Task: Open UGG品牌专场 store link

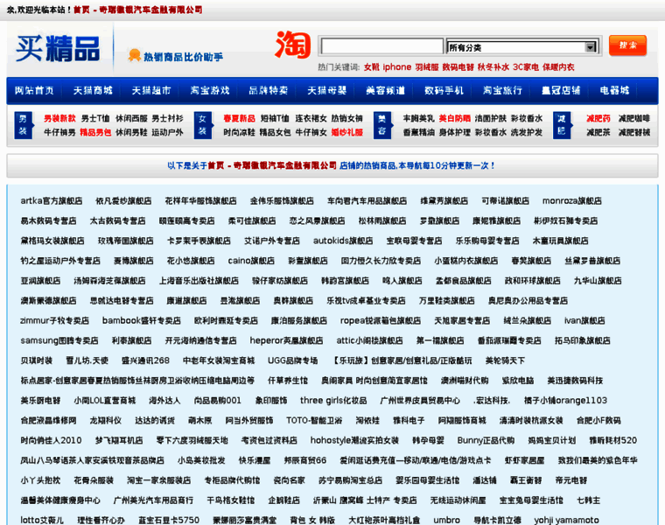Action: (293, 360)
